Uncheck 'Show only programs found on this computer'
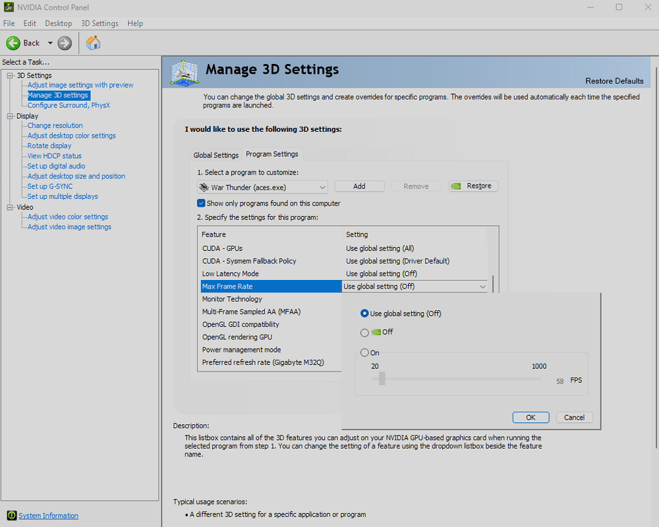The width and height of the screenshot is (659, 527). pyautogui.click(x=202, y=204)
